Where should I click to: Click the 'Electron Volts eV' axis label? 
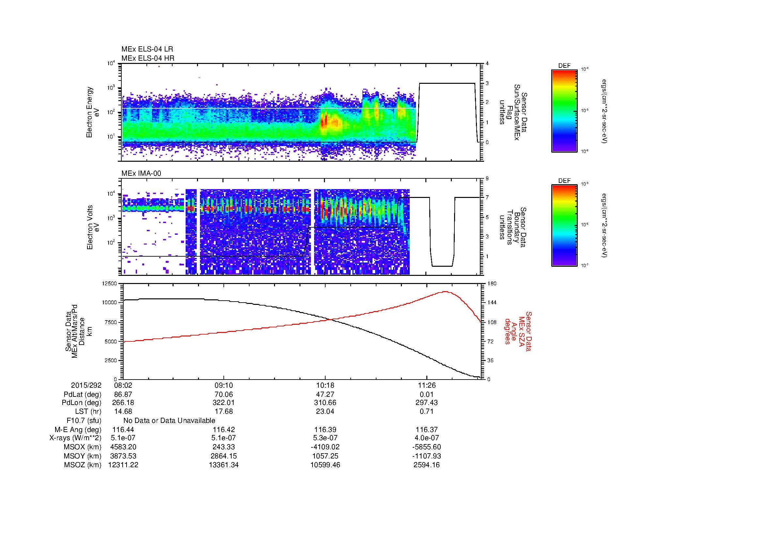click(x=93, y=227)
